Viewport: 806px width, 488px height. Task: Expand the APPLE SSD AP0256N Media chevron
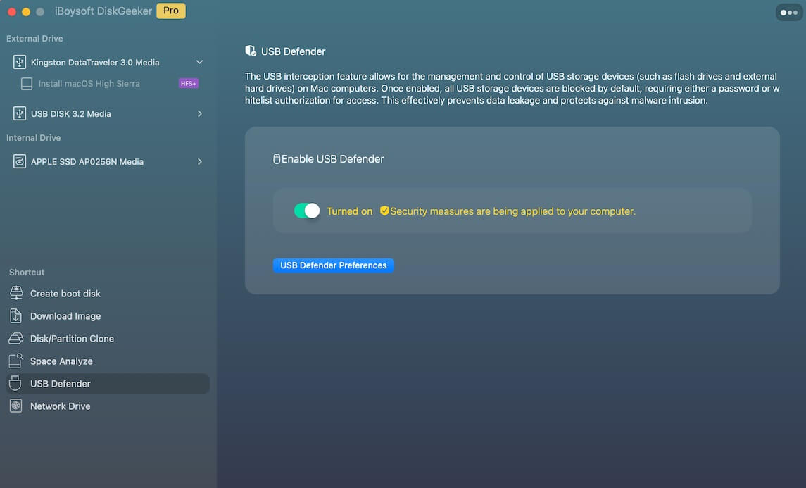[200, 162]
